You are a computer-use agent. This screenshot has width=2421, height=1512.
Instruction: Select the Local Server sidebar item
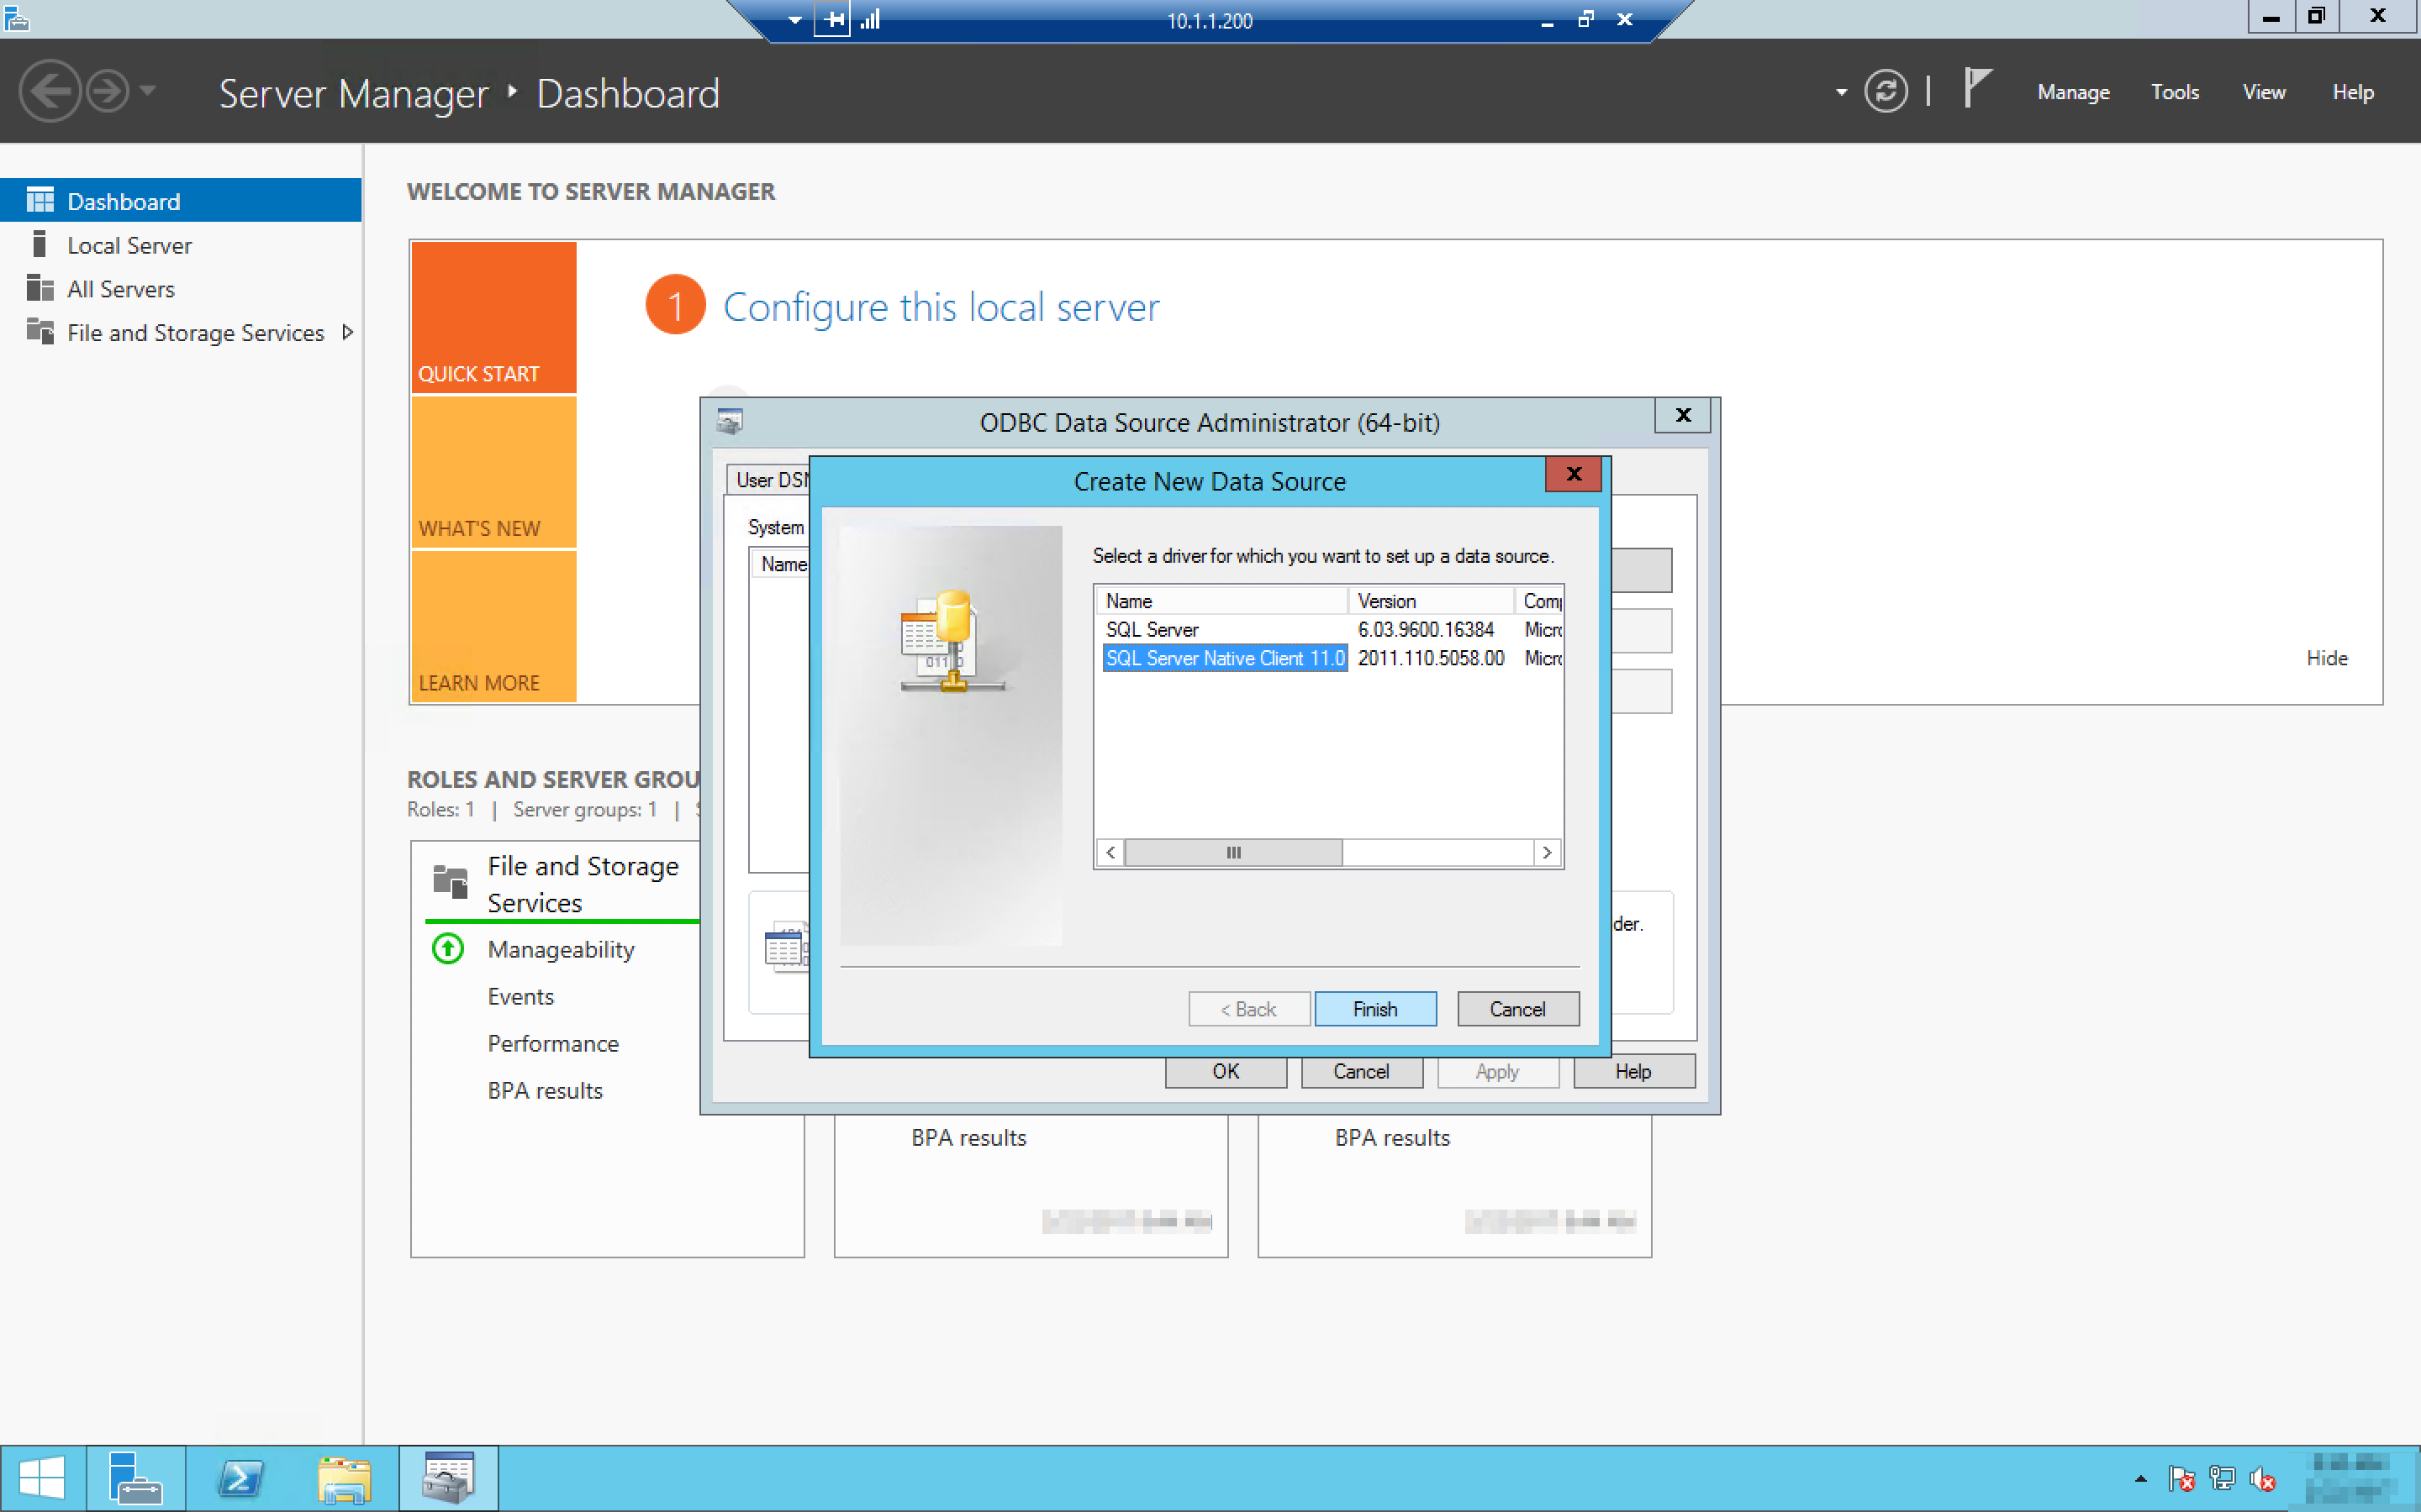coord(129,245)
